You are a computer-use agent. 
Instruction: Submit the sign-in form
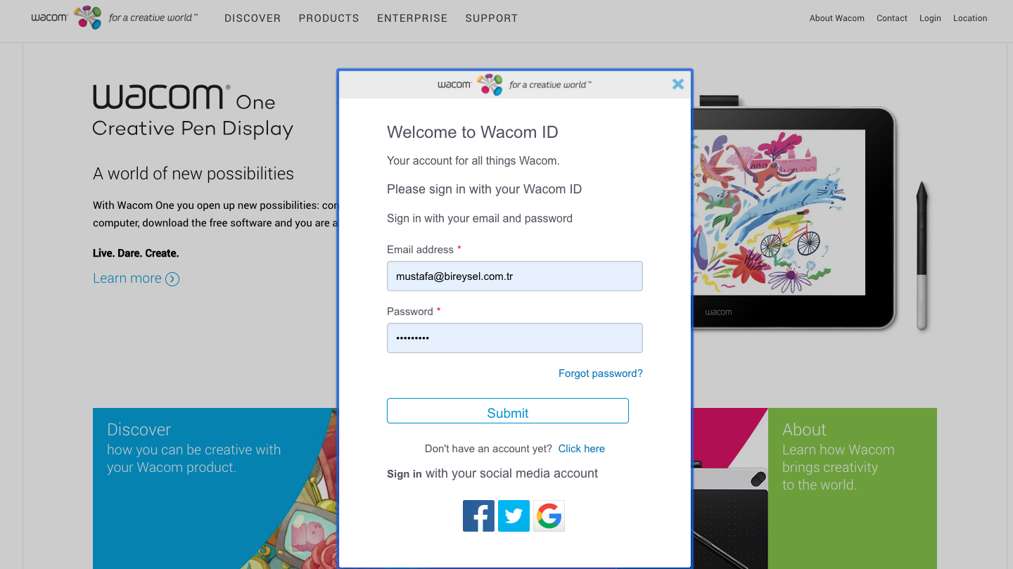(508, 411)
